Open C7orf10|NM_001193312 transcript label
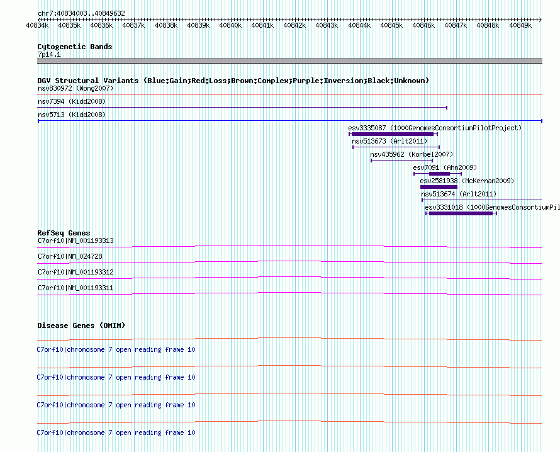The width and height of the screenshot is (560, 452). tap(76, 273)
